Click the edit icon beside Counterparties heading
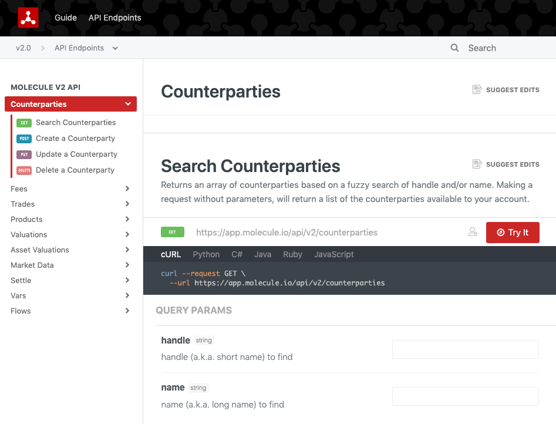556x424 pixels. [x=477, y=90]
